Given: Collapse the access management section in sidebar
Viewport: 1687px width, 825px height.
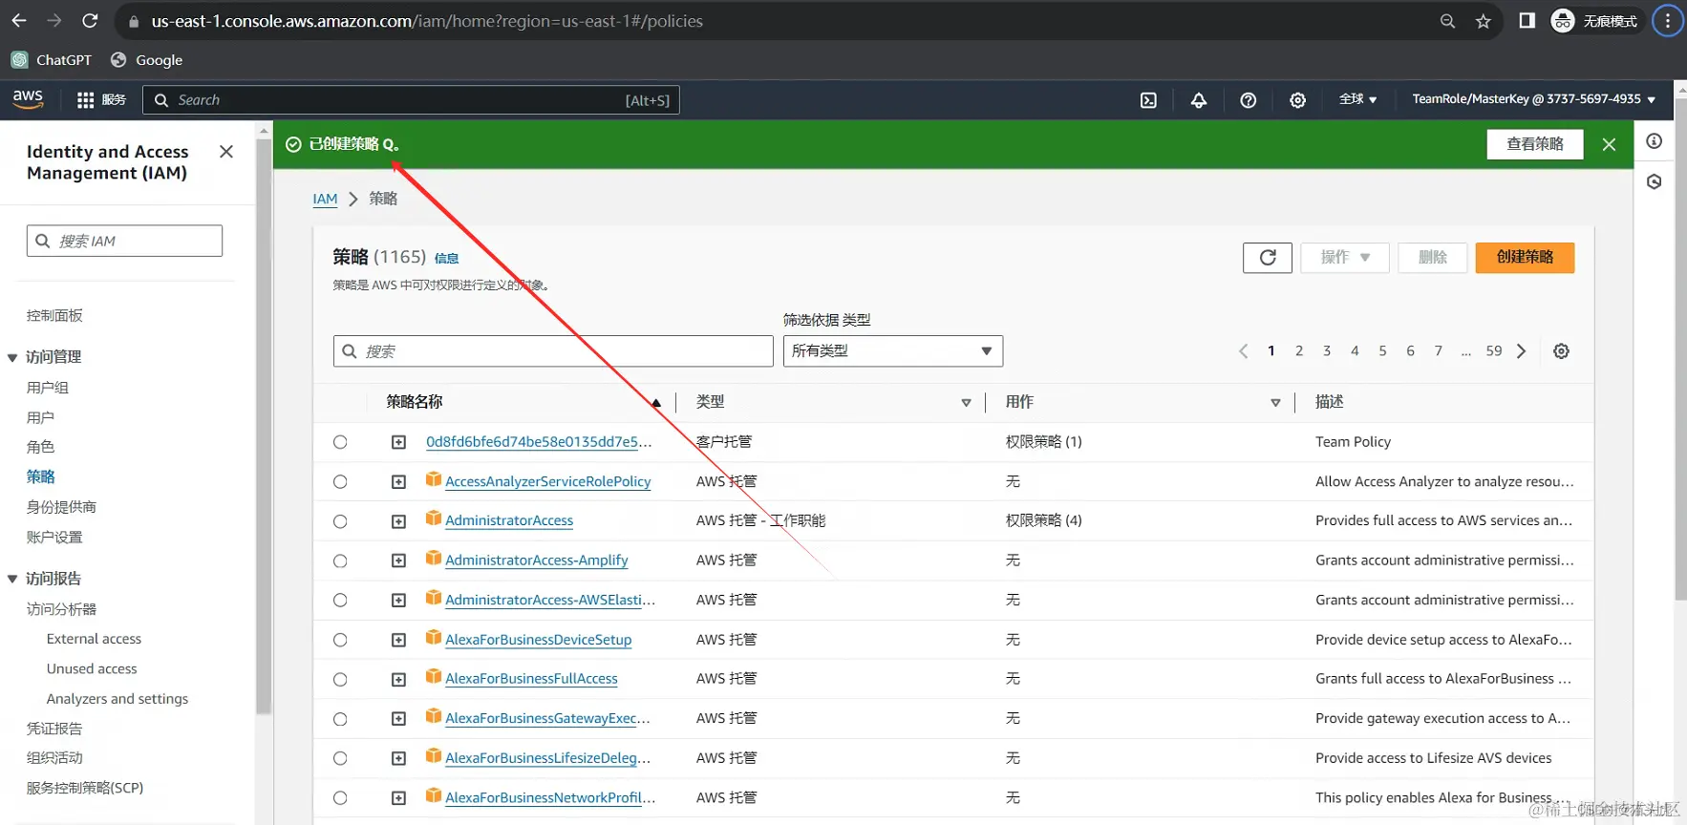Looking at the screenshot, I should click(12, 358).
